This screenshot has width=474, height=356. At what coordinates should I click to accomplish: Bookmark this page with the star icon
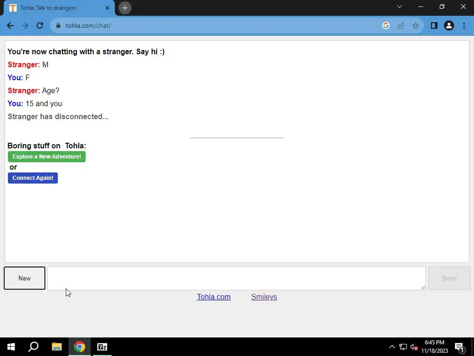point(416,26)
